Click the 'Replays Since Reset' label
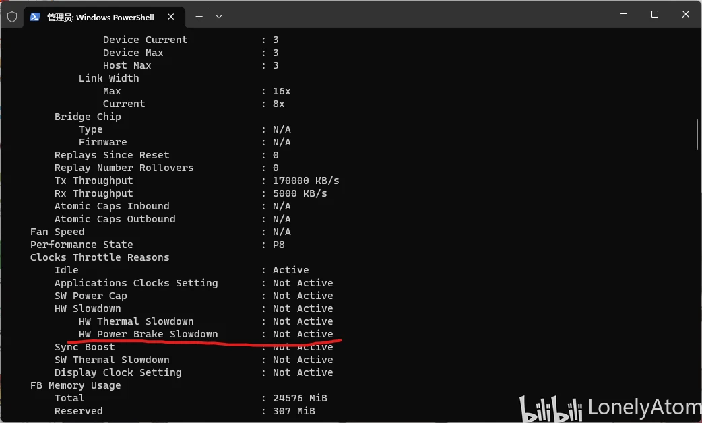The height and width of the screenshot is (423, 702). tap(112, 156)
